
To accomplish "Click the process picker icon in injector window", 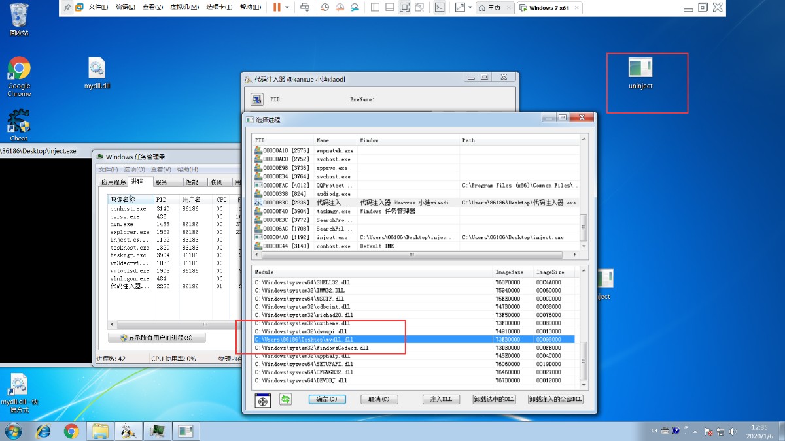I will 257,99.
